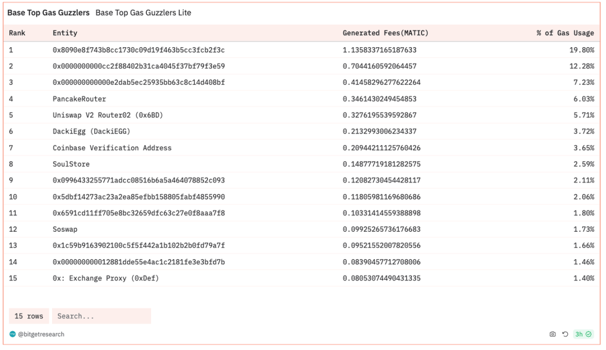
Task: Click the 15 rows indicator
Action: (x=29, y=316)
